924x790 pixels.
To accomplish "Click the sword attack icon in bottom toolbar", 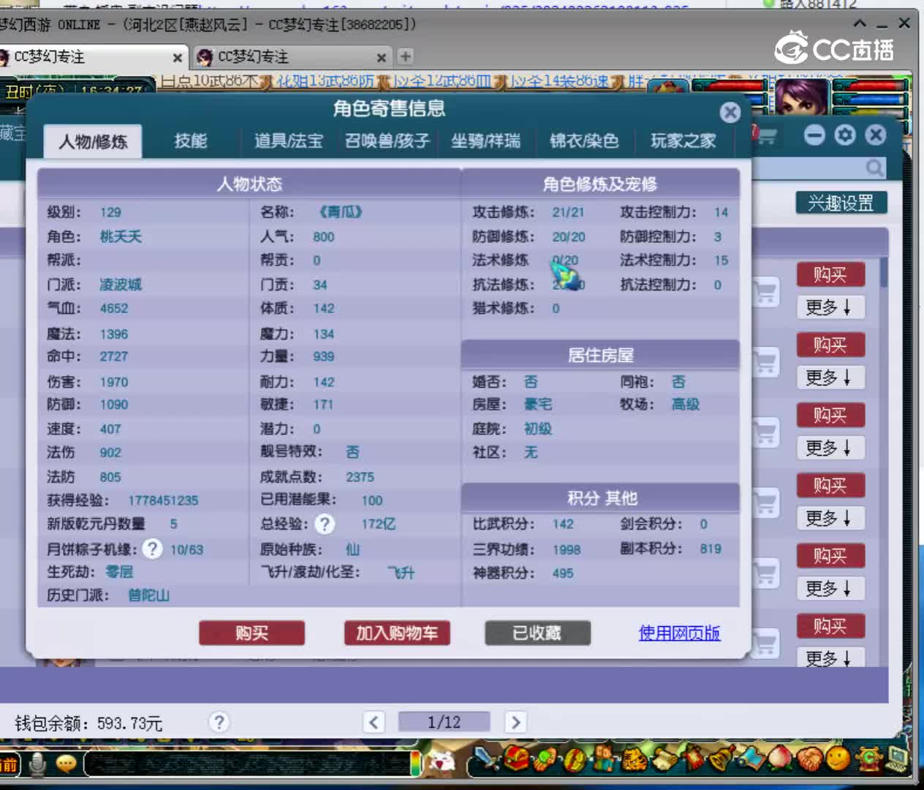I will [485, 760].
